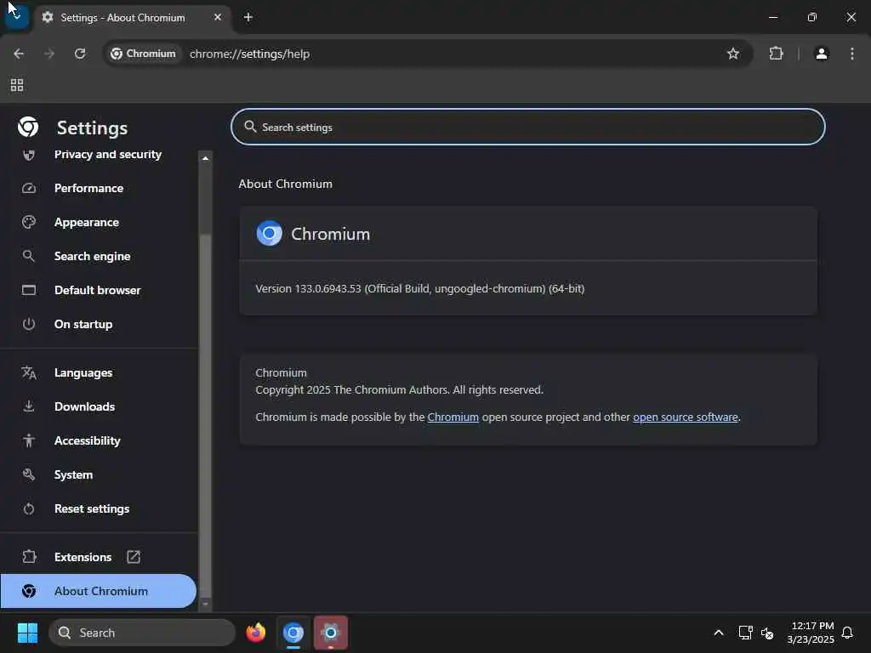Click the Search engine magnifier icon

click(x=29, y=256)
